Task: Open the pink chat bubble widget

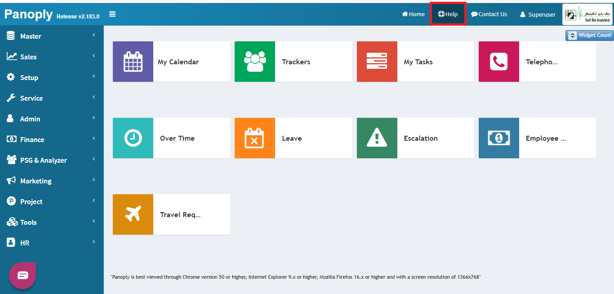Action: click(x=22, y=275)
